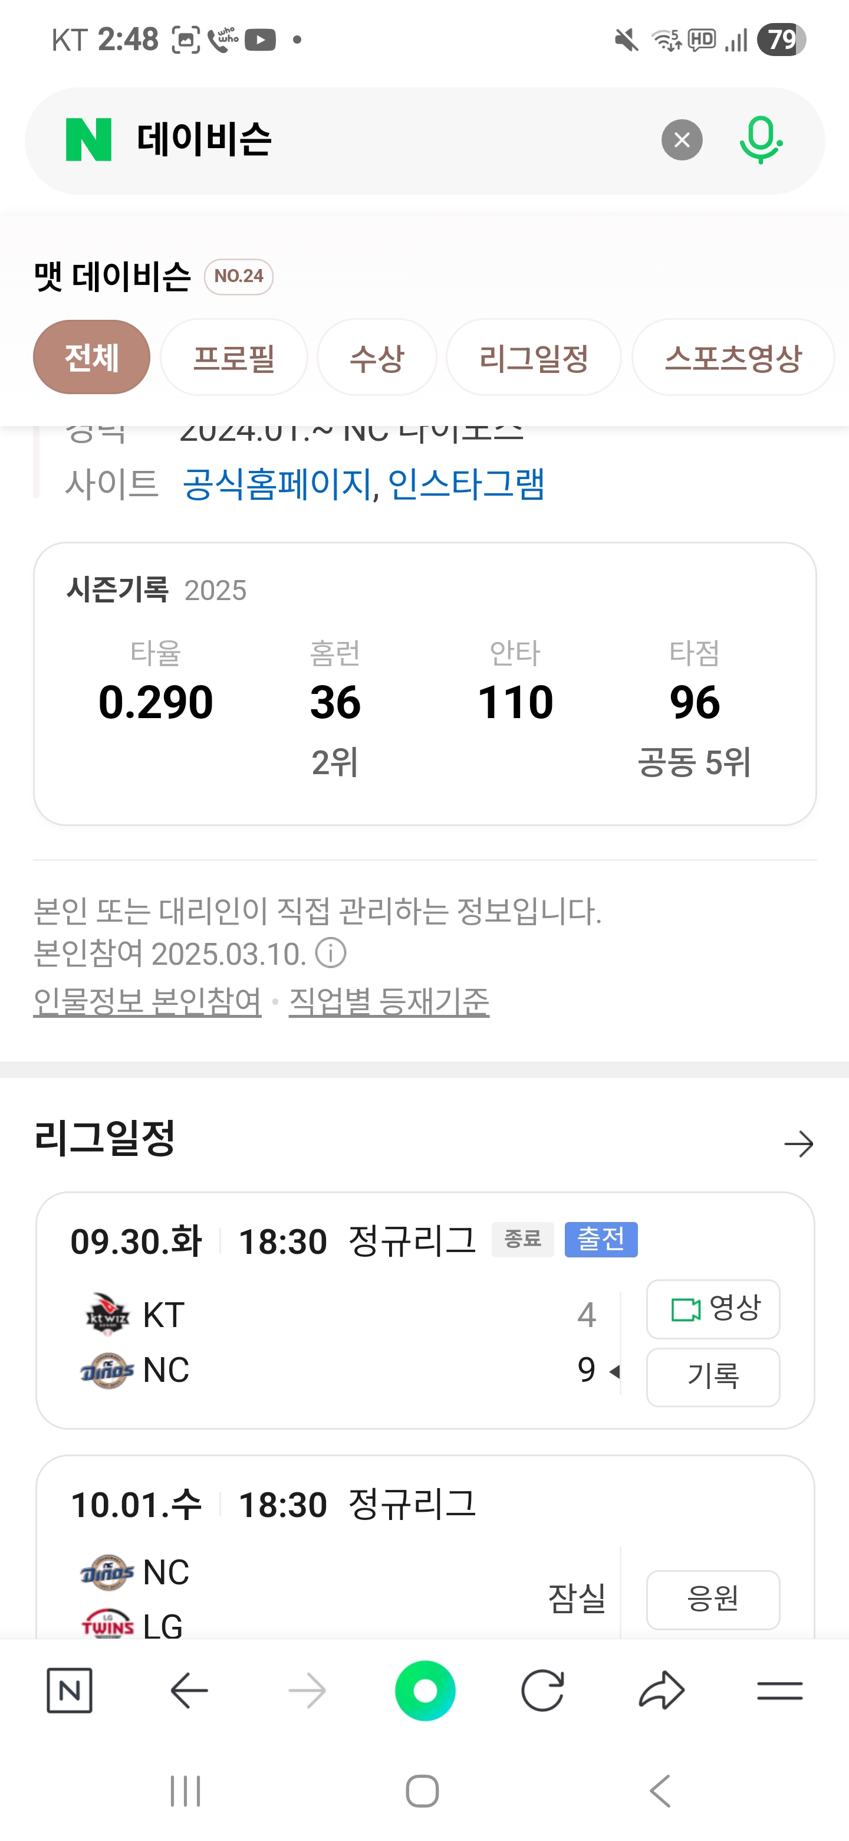Open the 스포츠영상 tab

[733, 358]
